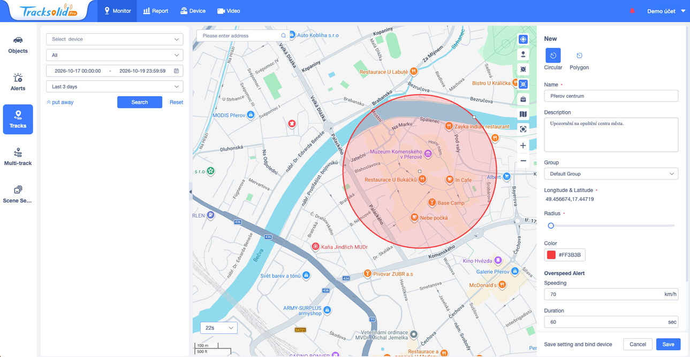Viewport: 690px width, 357px height.
Task: Switch the map type with folded-map icon
Action: coord(523,114)
